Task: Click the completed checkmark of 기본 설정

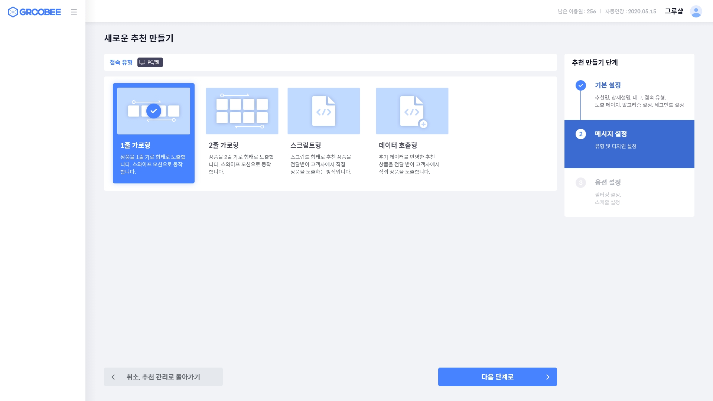Action: 581,85
